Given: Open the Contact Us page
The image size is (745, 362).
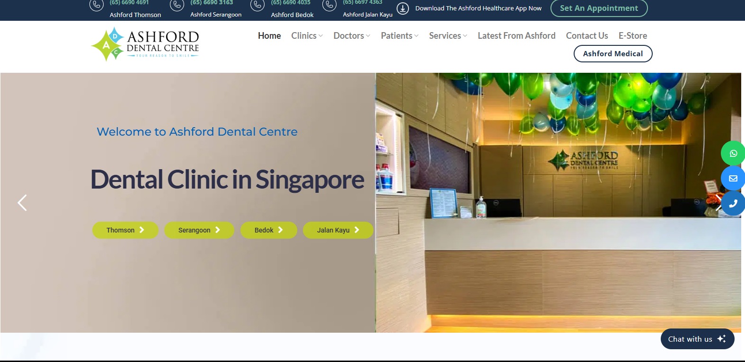Looking at the screenshot, I should tap(587, 35).
